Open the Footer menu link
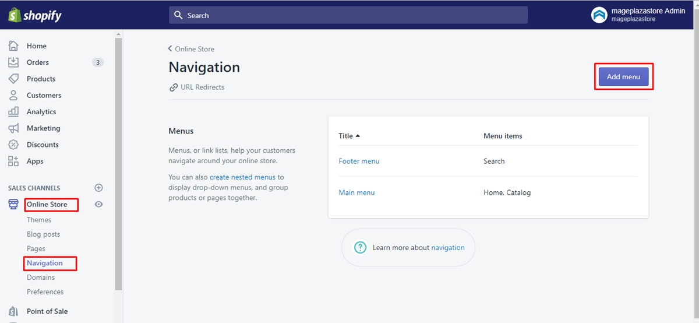The image size is (699, 323). coord(359,161)
